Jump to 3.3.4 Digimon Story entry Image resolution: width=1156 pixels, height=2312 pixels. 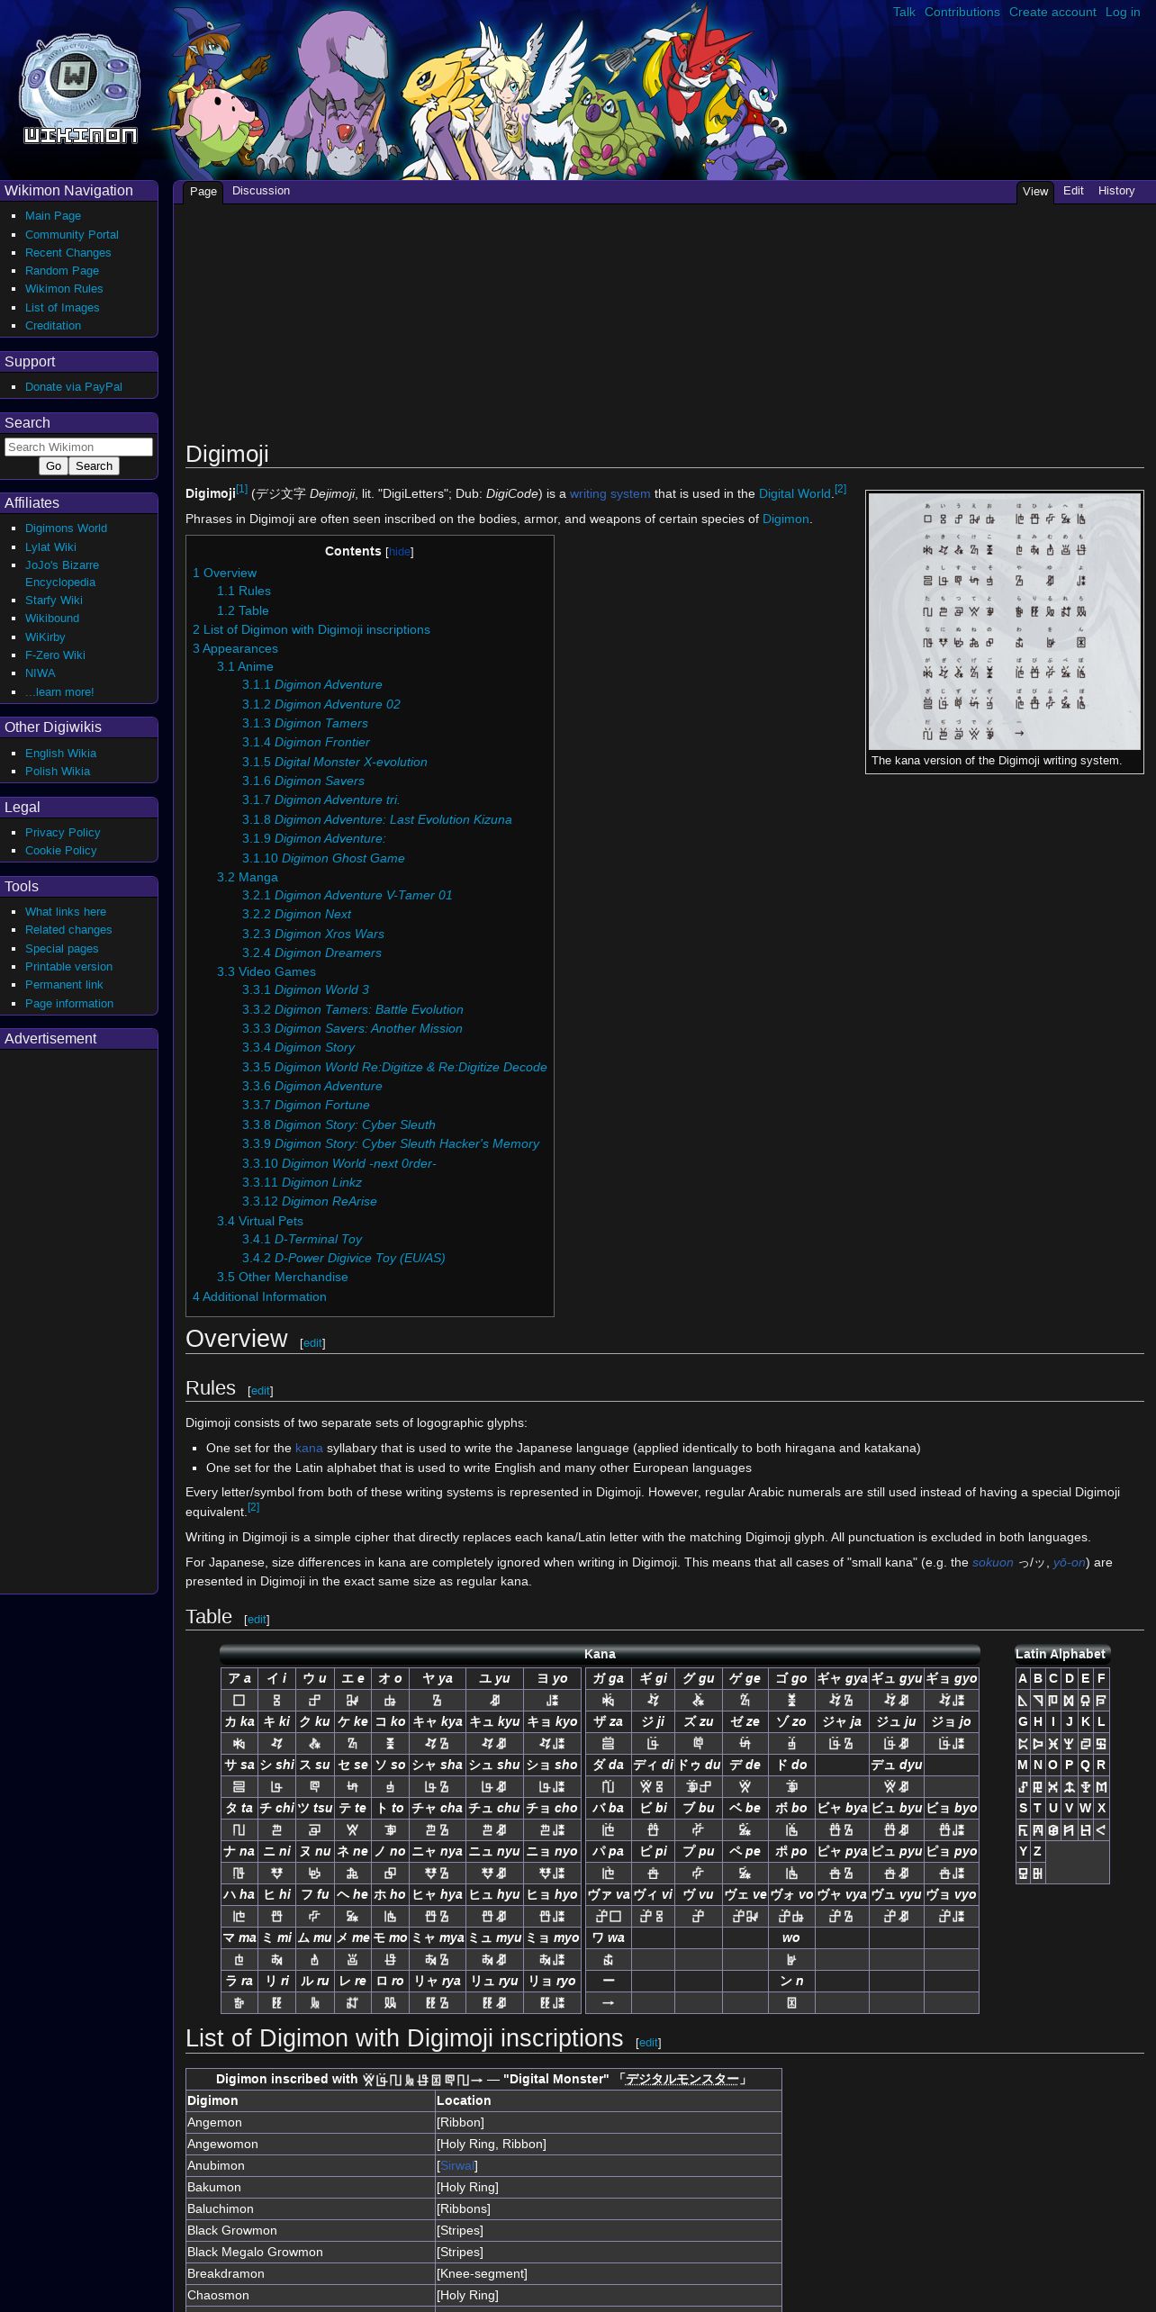(x=299, y=1048)
